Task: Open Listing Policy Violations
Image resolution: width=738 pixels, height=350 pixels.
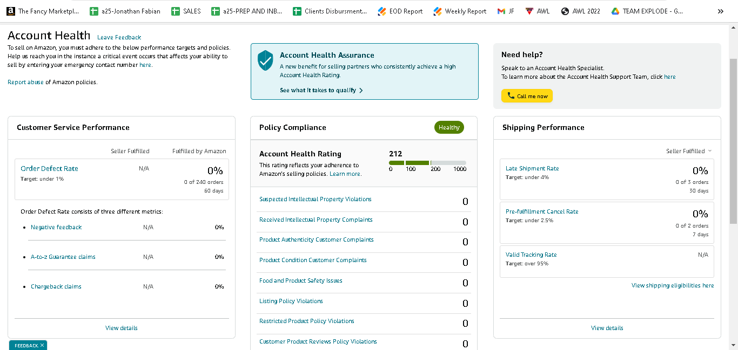Action: click(x=291, y=301)
